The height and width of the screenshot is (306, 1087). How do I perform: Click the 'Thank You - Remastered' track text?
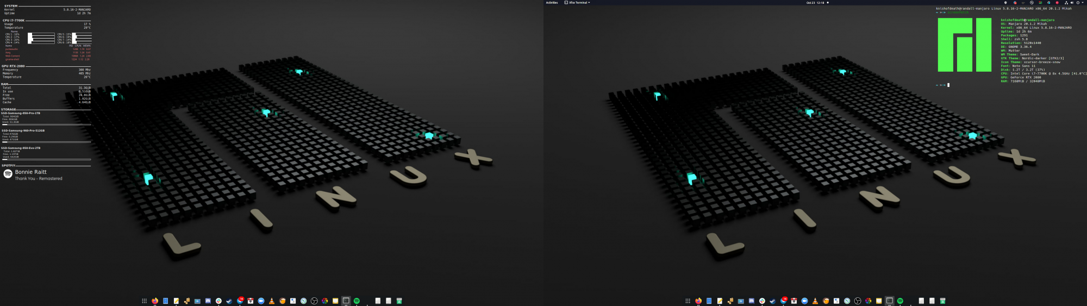pos(39,178)
